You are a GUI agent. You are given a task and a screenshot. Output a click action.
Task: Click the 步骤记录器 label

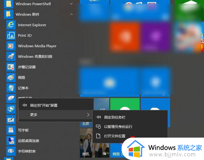[x=27, y=67]
